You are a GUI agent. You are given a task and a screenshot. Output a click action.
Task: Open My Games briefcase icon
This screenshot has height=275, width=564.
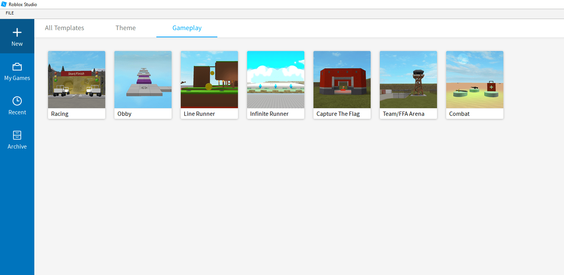pyautogui.click(x=17, y=67)
